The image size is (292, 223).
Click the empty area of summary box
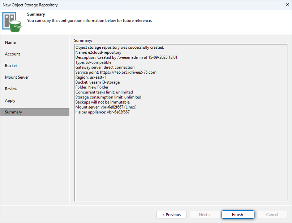181,159
